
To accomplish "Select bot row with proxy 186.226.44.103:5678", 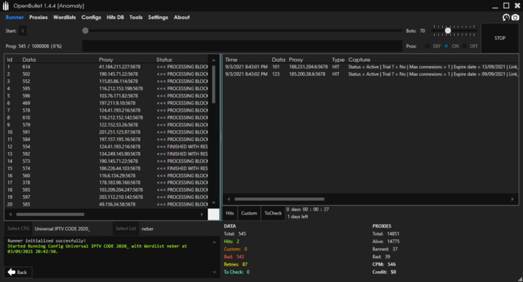I will 107,168.
